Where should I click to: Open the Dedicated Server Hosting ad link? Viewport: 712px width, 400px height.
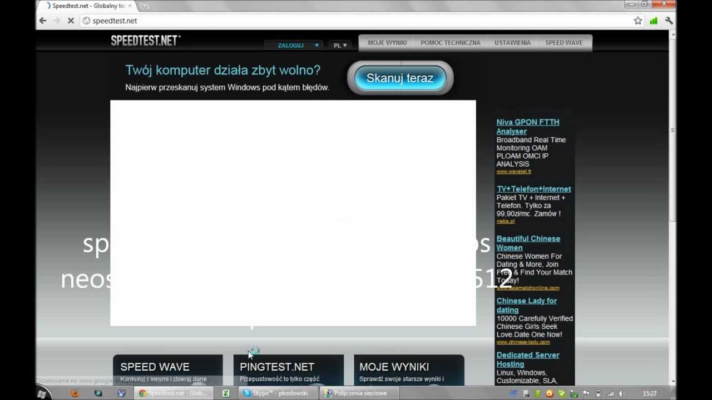point(528,359)
